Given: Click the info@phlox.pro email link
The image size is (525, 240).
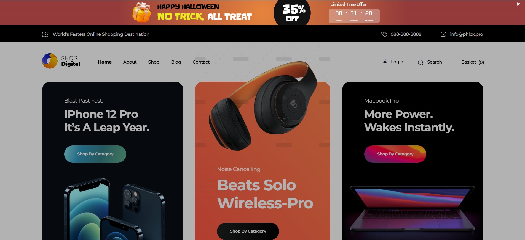Looking at the screenshot, I should tap(467, 34).
